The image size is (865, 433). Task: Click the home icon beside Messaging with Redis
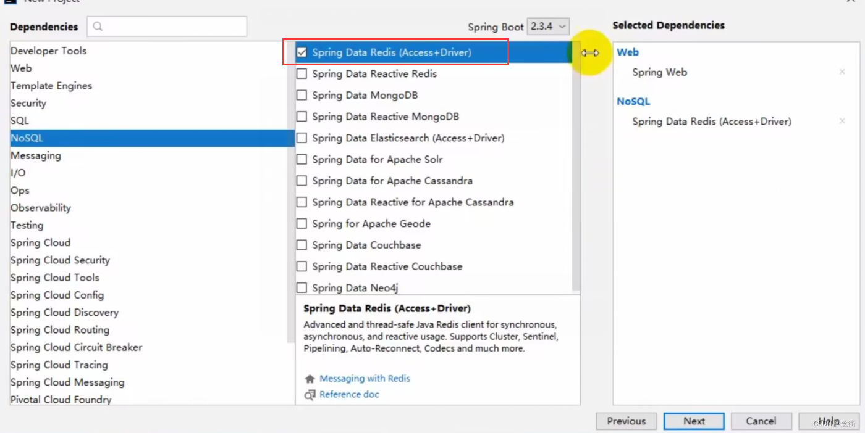[309, 379]
